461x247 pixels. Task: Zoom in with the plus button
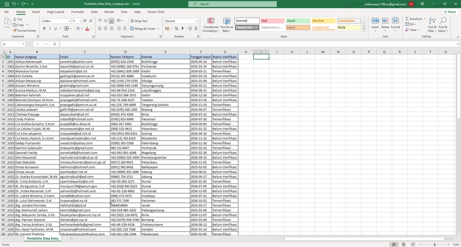449,244
